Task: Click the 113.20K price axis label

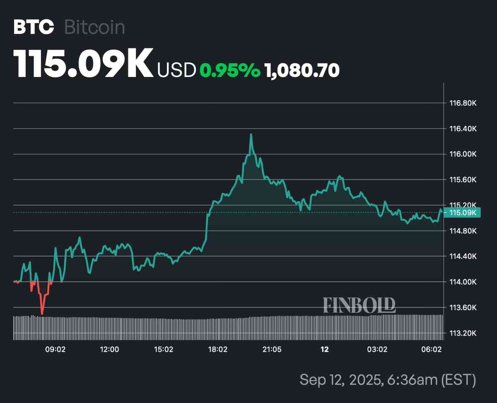Action: click(x=463, y=333)
